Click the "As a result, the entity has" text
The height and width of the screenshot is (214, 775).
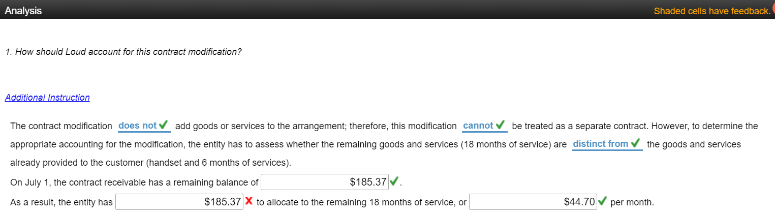pos(61,202)
